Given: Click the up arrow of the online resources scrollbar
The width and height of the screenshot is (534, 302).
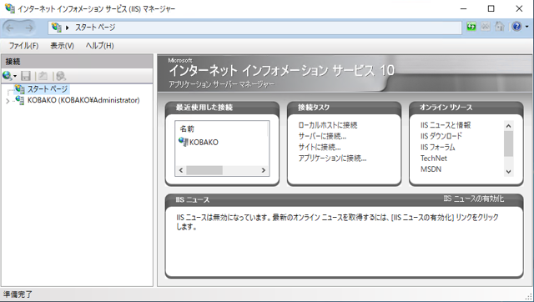Looking at the screenshot, I should (x=508, y=126).
